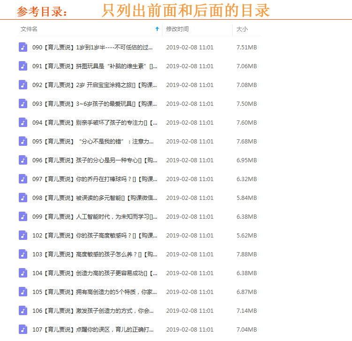Click the audio icon of file 105
Screen dimensions: 352x341
coord(23,292)
